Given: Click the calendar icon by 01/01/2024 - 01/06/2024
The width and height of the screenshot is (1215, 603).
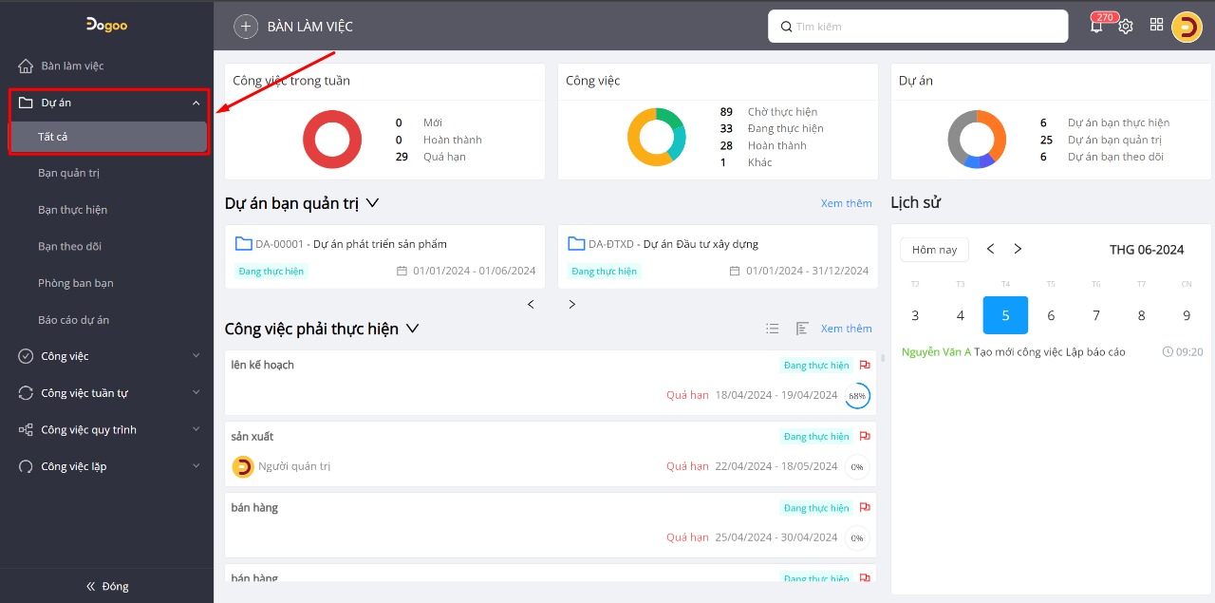Looking at the screenshot, I should (402, 271).
